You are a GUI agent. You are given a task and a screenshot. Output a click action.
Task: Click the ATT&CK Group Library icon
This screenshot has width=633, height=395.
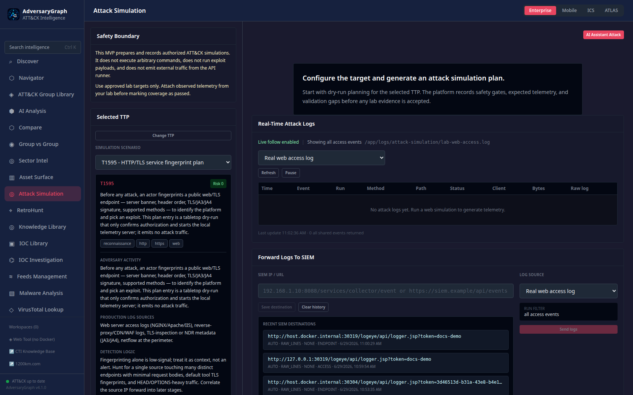click(x=11, y=95)
